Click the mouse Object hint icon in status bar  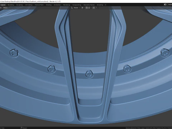pos(21,128)
